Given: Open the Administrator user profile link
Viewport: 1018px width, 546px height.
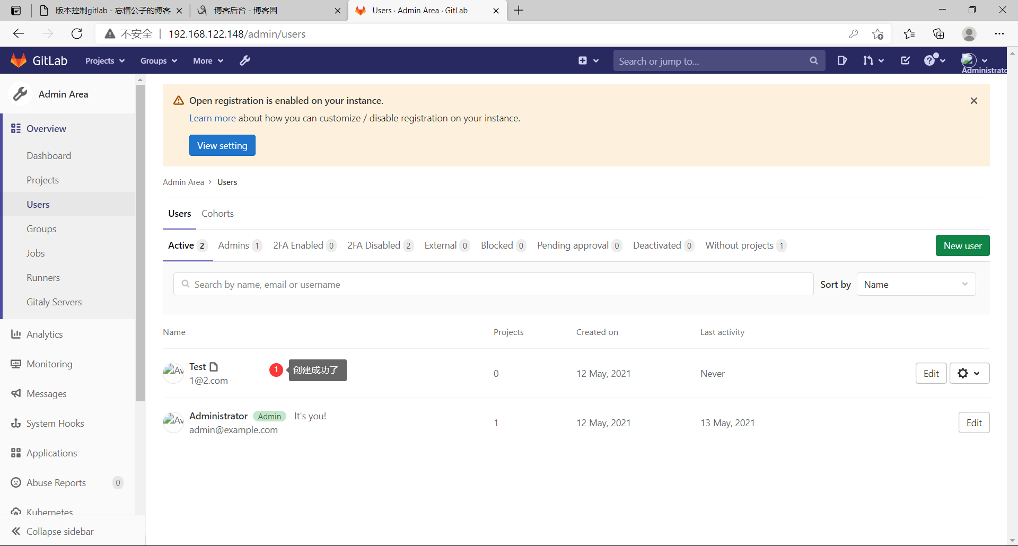Looking at the screenshot, I should (x=218, y=416).
